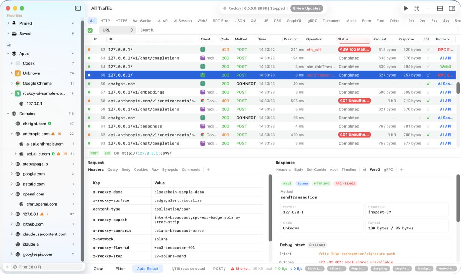Toggle the Map Lo... pill in status bar
The height and width of the screenshot is (274, 461).
tap(358, 269)
